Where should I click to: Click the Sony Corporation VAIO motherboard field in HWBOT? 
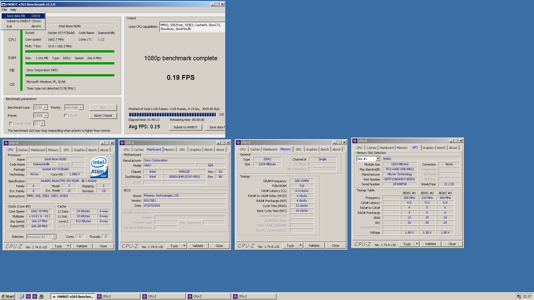[x=42, y=70]
